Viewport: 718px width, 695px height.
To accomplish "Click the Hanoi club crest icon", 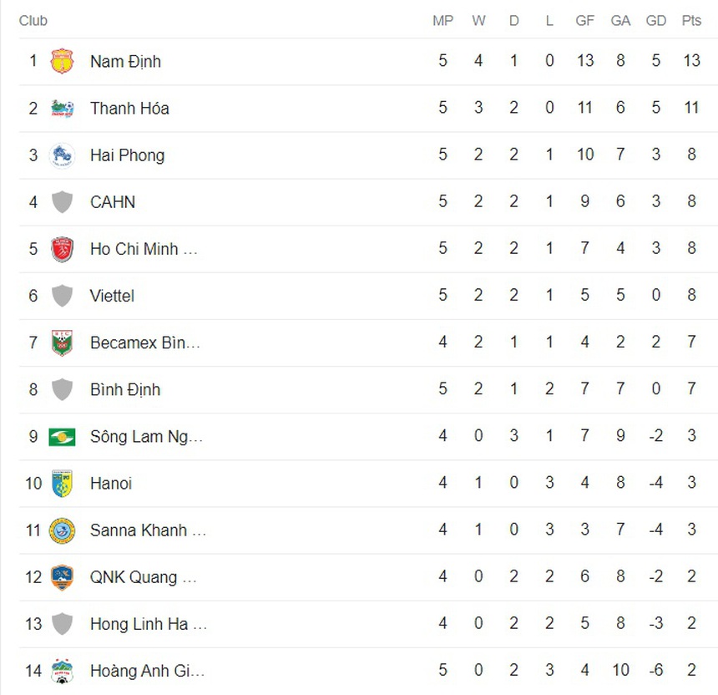I will point(62,484).
